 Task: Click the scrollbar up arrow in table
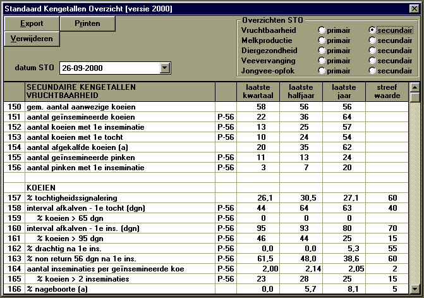point(415,87)
